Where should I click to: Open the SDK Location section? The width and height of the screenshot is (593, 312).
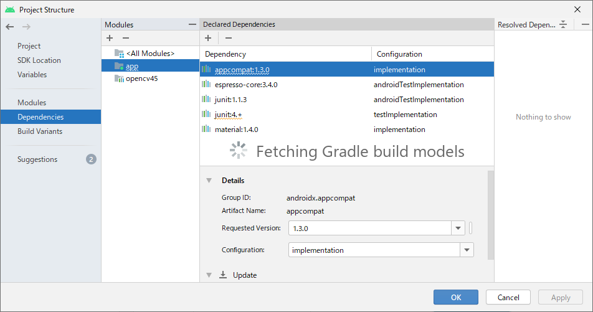(39, 60)
